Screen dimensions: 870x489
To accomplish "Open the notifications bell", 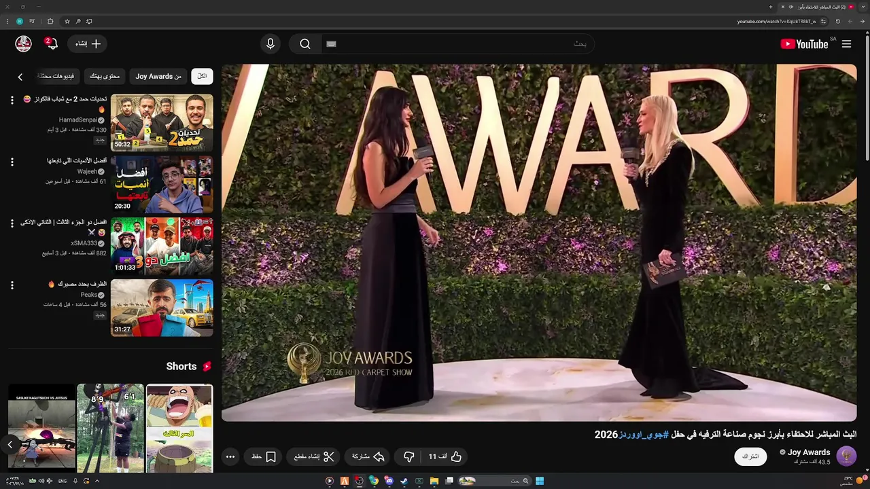I will pos(52,43).
